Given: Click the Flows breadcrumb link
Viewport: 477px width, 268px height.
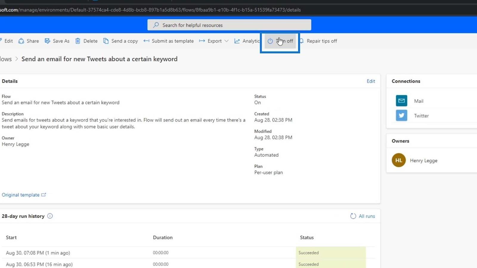Looking at the screenshot, I should click(6, 59).
